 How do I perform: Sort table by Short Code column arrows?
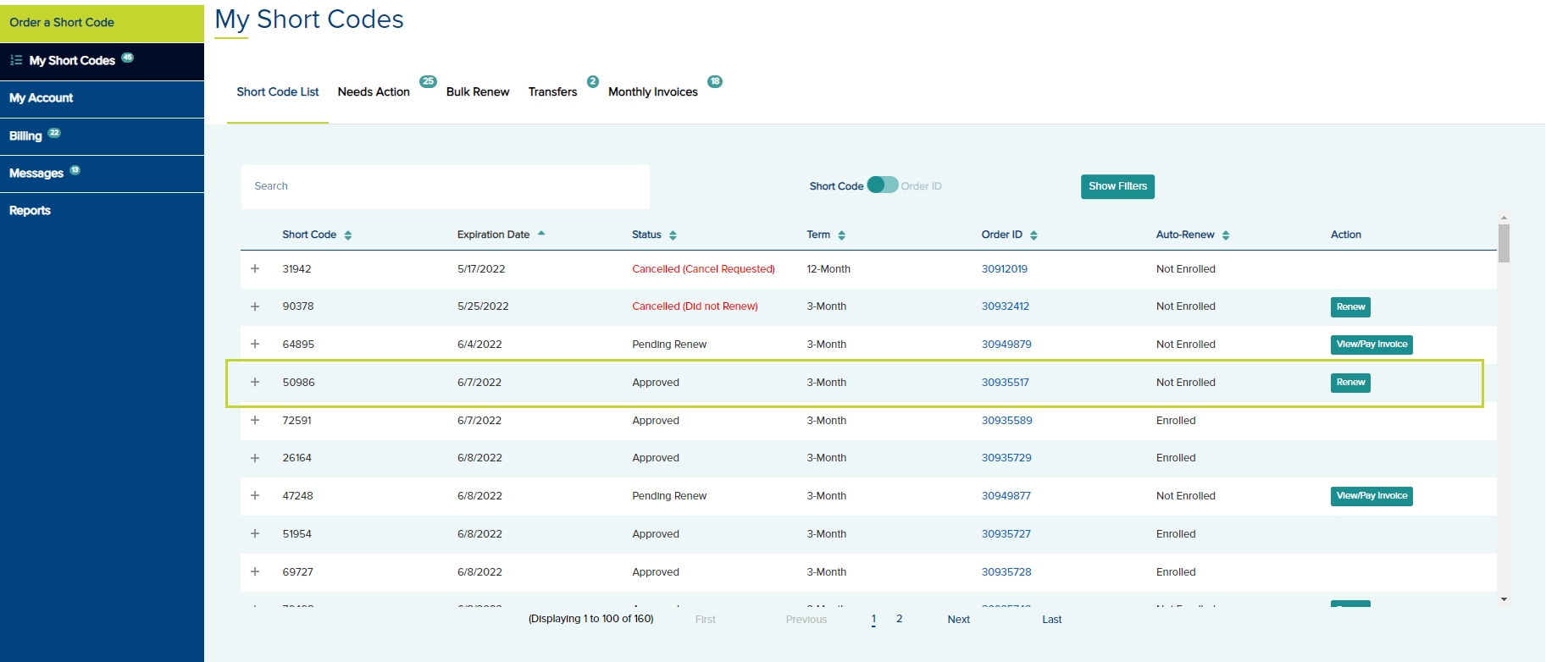[348, 235]
